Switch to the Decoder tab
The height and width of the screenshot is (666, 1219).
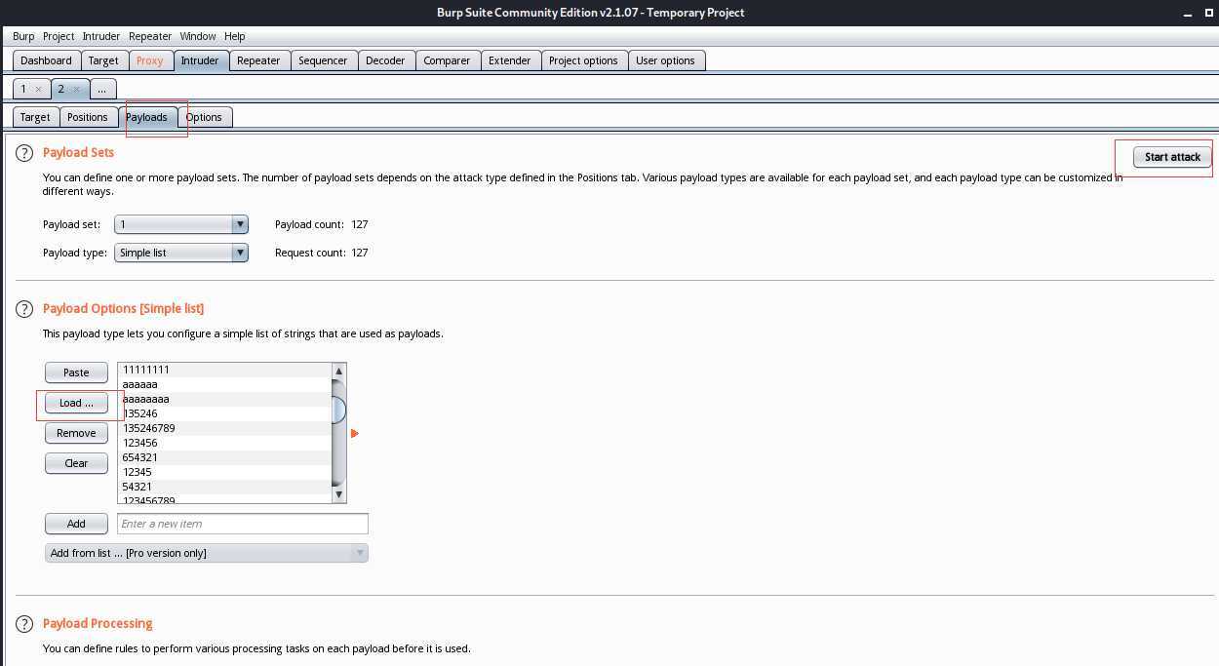385,60
